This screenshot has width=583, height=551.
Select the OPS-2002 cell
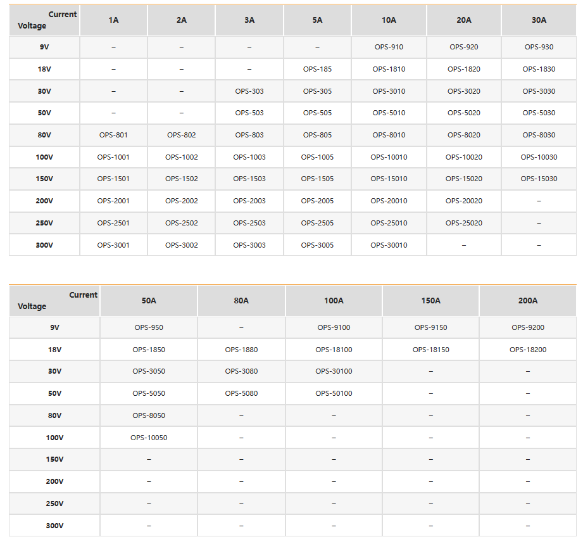coord(182,201)
